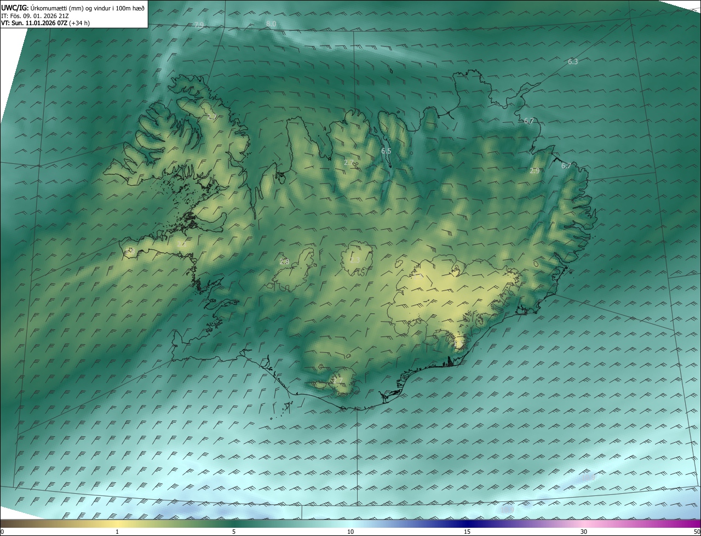Click the 'VT: Sun. 11.01.2026 07Z (+34 h)' line

coord(45,23)
